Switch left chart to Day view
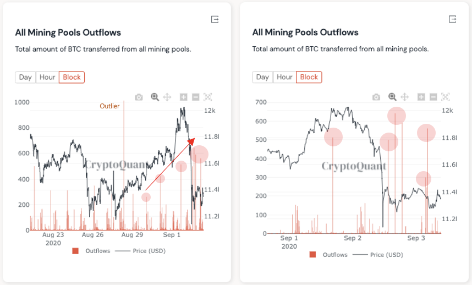This screenshot has width=472, height=285. click(25, 77)
